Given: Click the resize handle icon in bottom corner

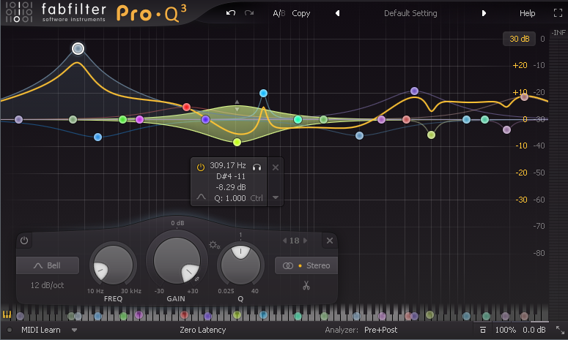Looking at the screenshot, I should [560, 330].
